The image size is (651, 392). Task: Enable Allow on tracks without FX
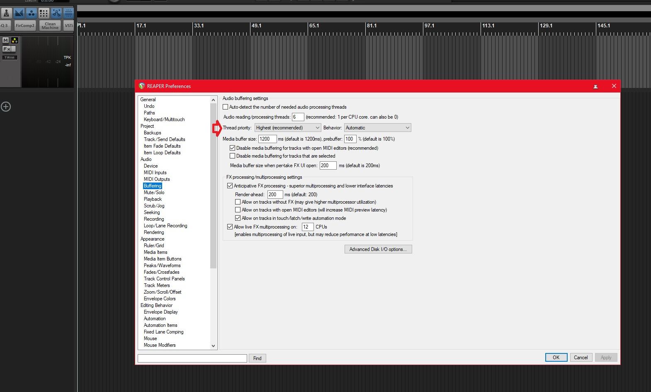click(238, 202)
